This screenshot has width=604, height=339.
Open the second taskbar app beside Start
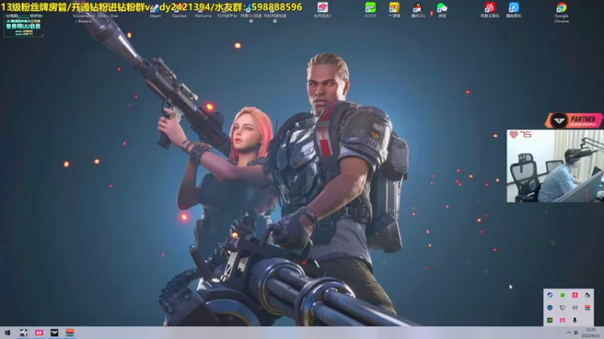pyautogui.click(x=23, y=332)
